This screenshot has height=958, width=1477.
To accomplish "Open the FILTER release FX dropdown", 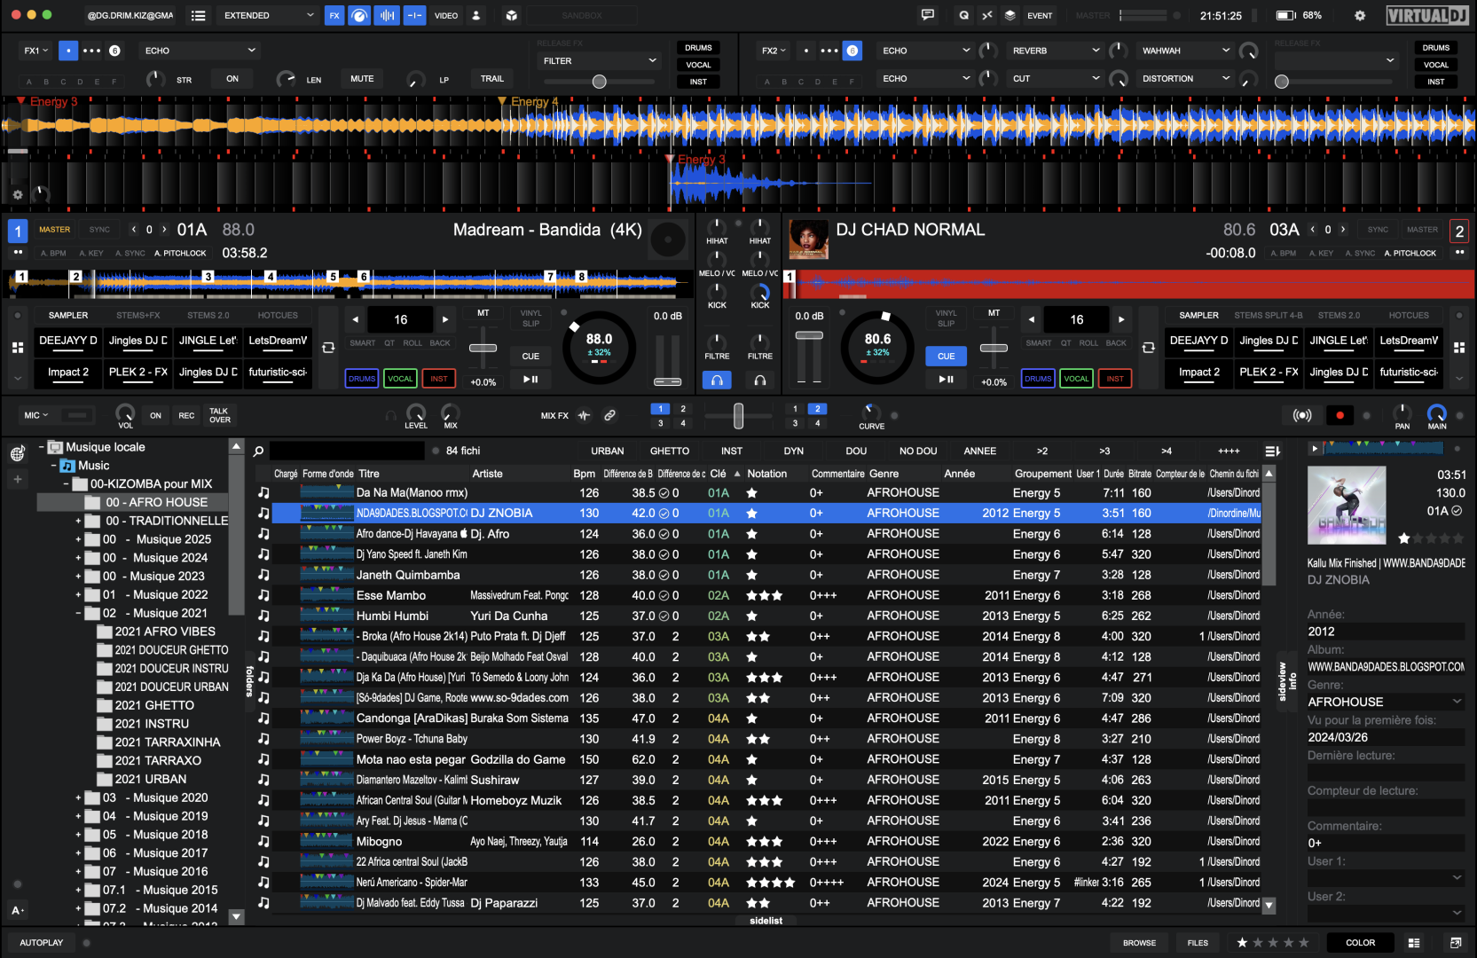I will click(x=600, y=61).
